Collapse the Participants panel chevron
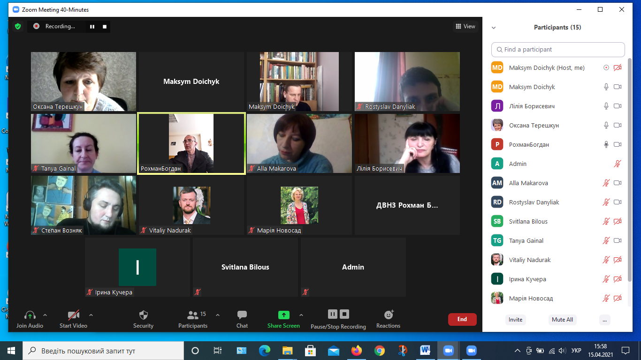Screen dimensions: 641x360 click(494, 28)
